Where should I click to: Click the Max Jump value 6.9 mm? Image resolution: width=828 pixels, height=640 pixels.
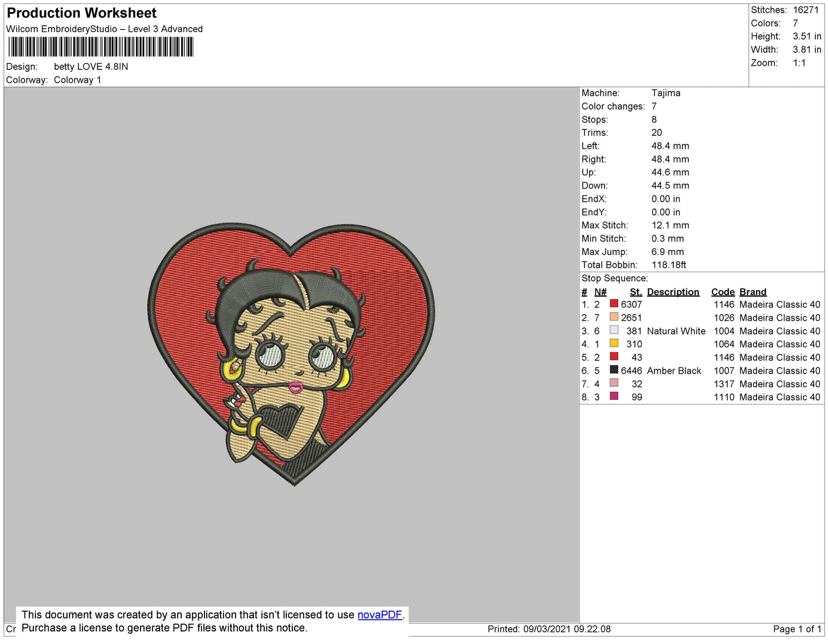[668, 252]
